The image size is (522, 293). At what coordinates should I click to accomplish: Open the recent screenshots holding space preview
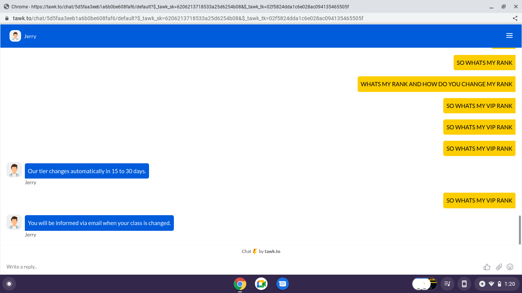tap(425, 284)
